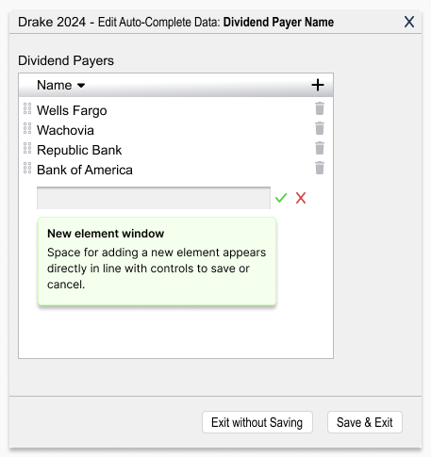Click the drag handle beside Bank of America
Image resolution: width=431 pixels, height=457 pixels.
[27, 168]
